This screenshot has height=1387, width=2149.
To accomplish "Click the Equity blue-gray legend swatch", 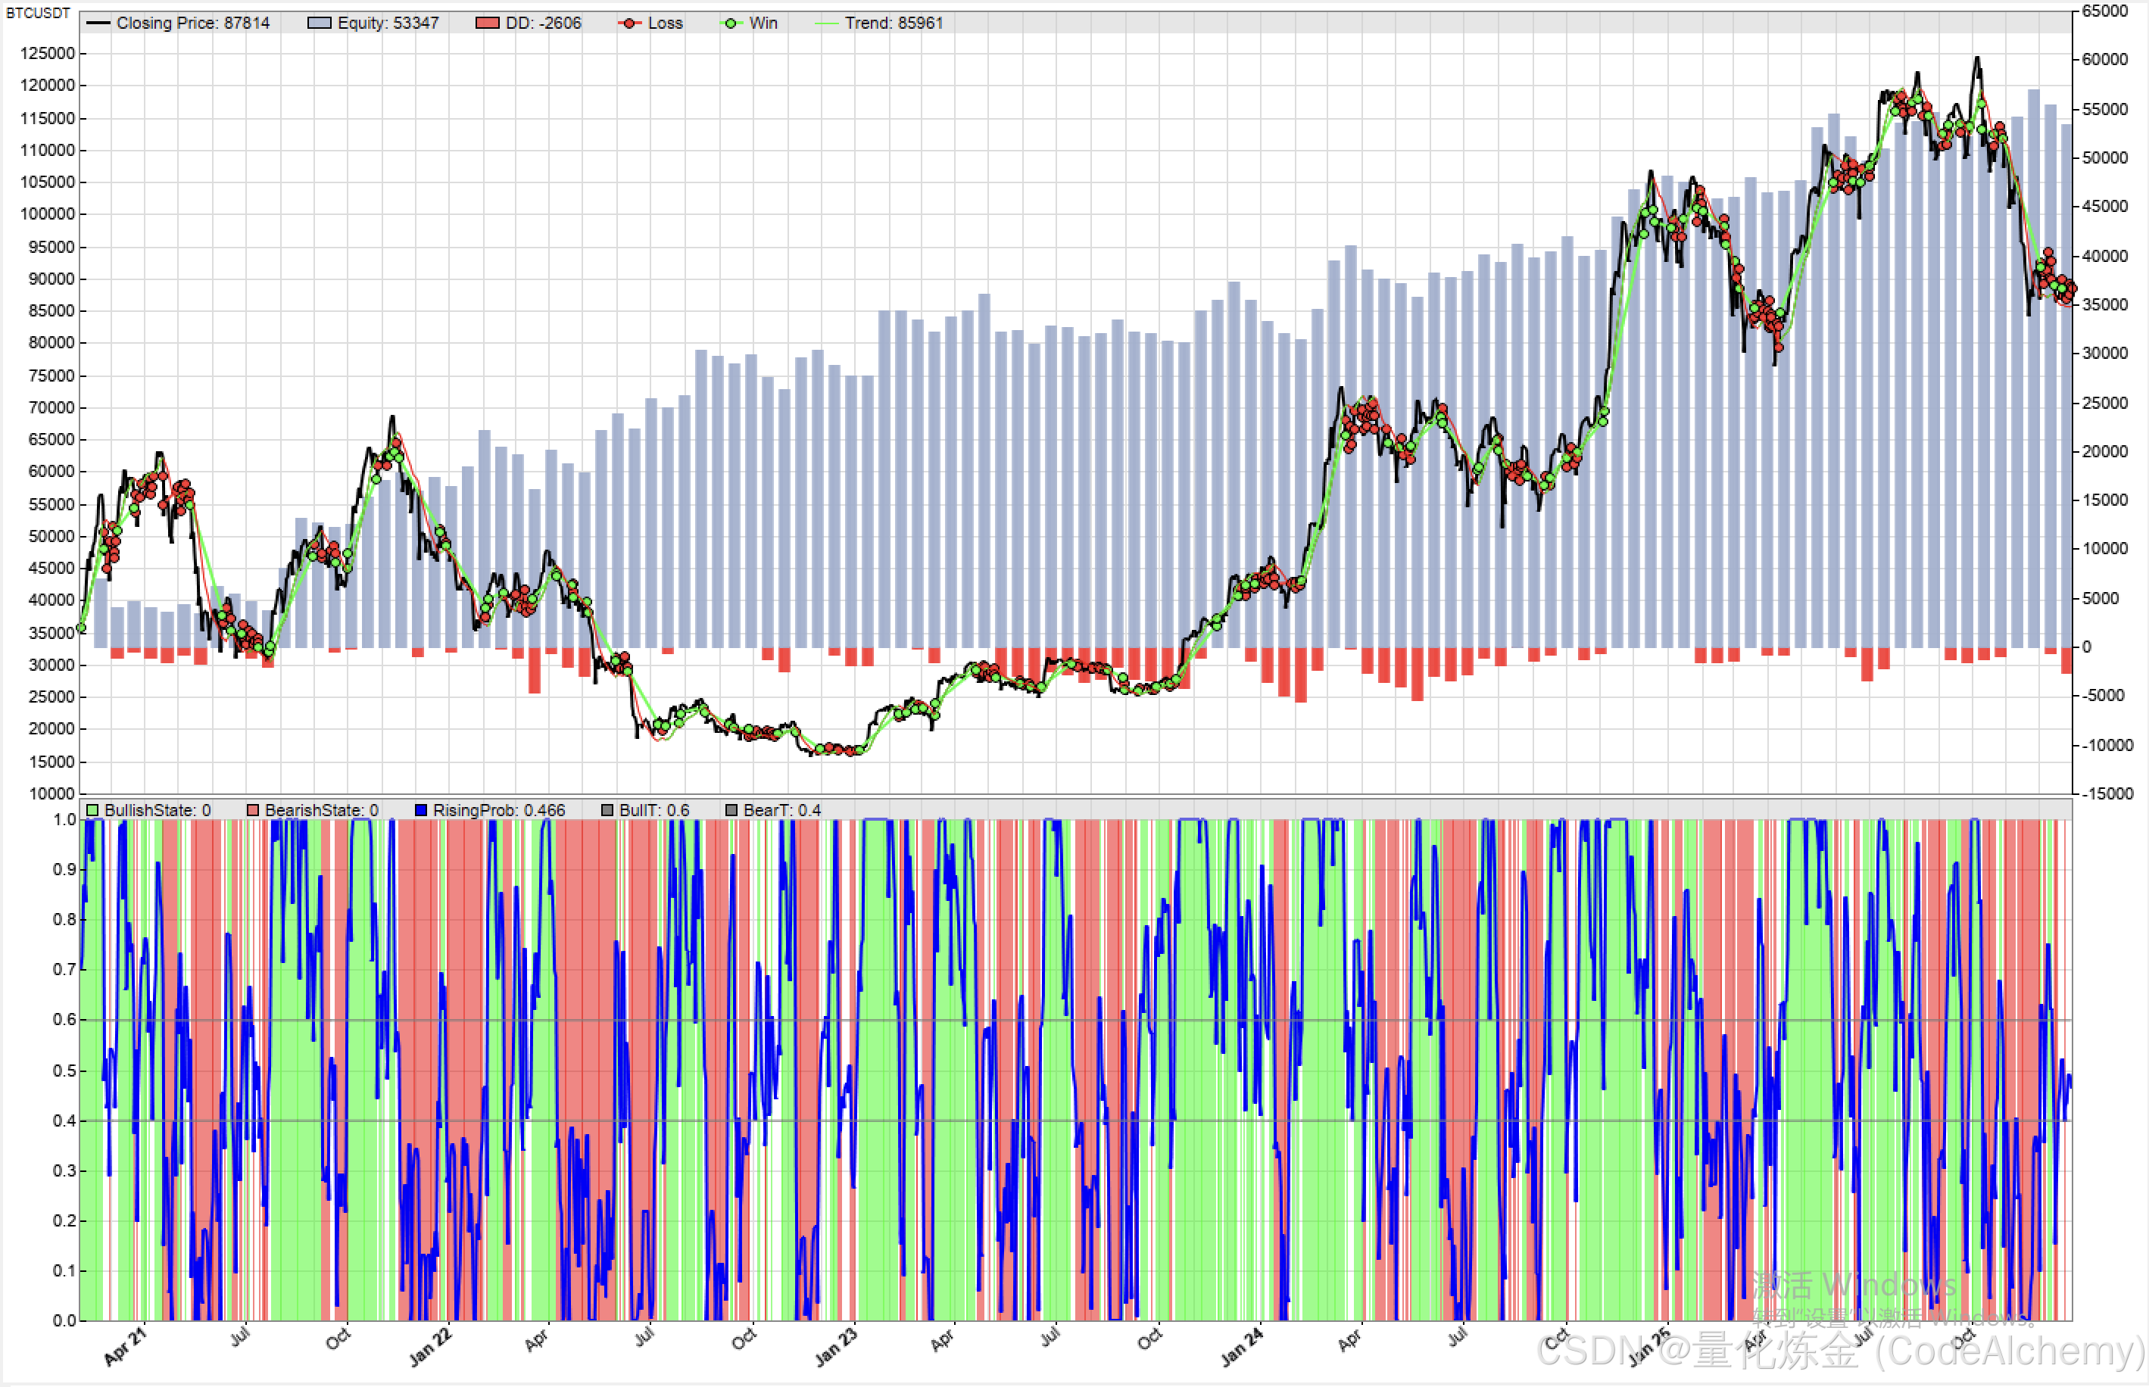I will (x=319, y=23).
